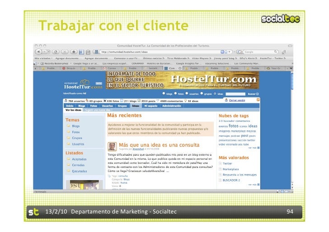Switch to the Correo browser tab
Image resolution: width=329 pixels, height=232 pixels.
[x=112, y=68]
